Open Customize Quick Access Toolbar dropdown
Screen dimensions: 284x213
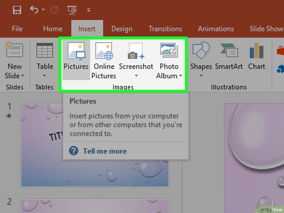click(x=89, y=10)
